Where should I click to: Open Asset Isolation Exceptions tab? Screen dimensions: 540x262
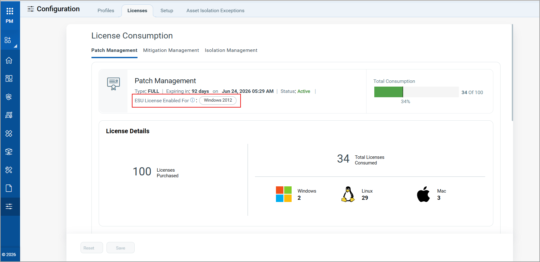click(215, 11)
